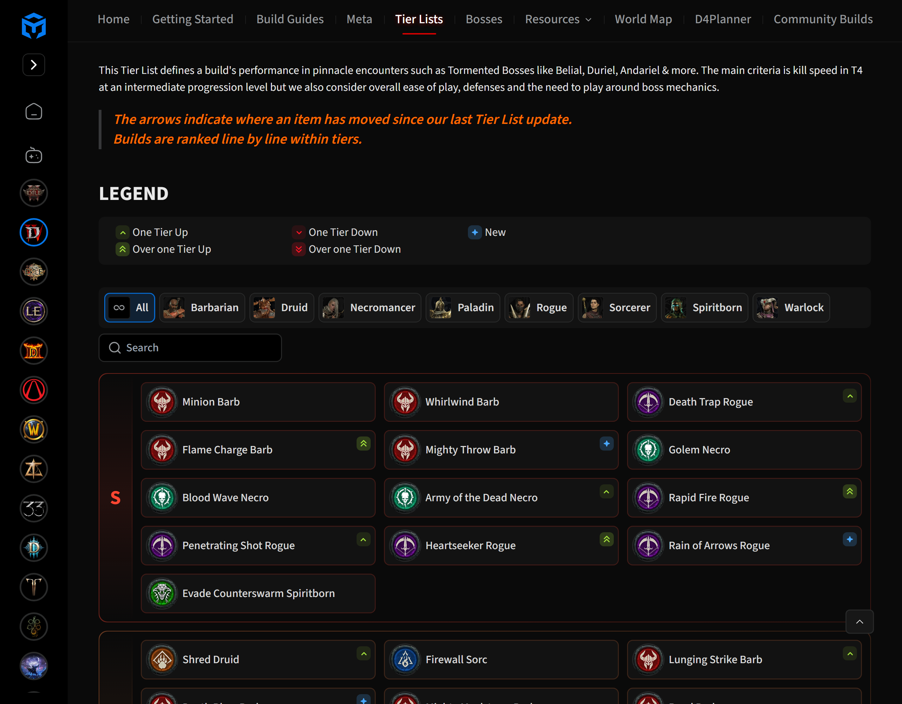Open the red vault symbol game icon
The image size is (902, 704).
[x=34, y=390]
